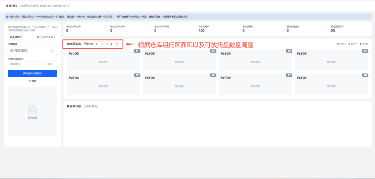Select pallet zone card PL5-001

pos(103,85)
